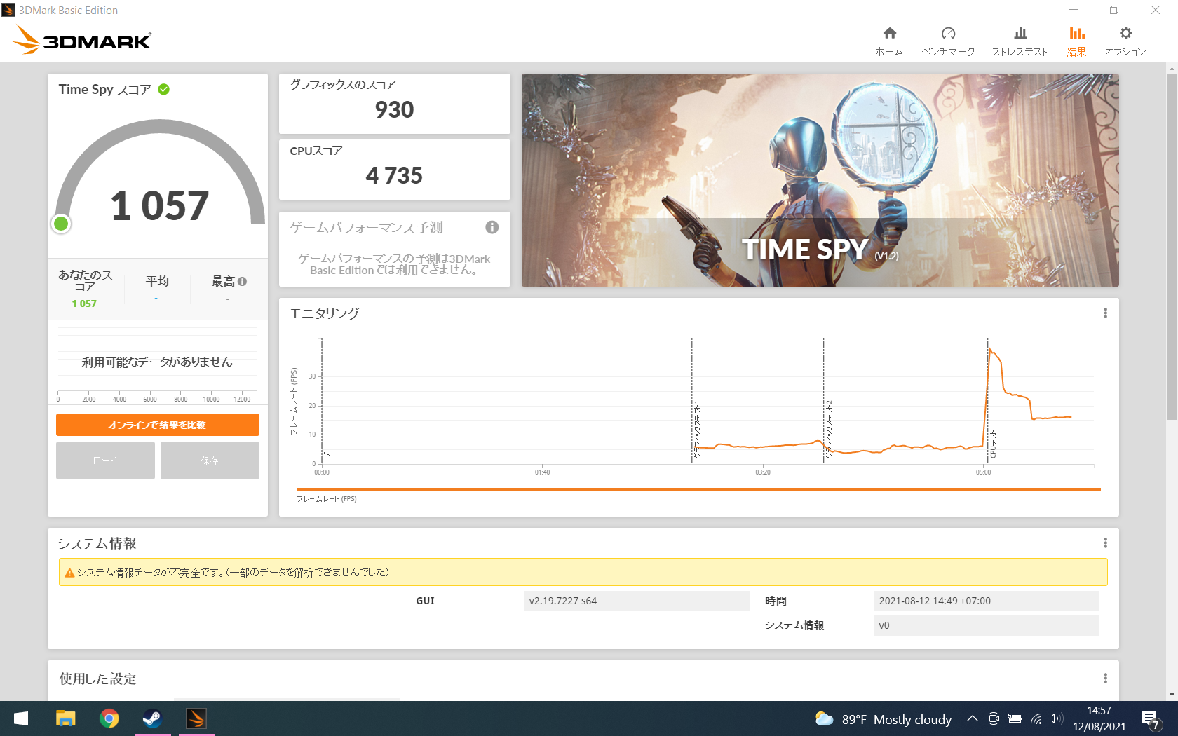Click the volume speaker icon in the tray
This screenshot has width=1178, height=736.
[1056, 718]
